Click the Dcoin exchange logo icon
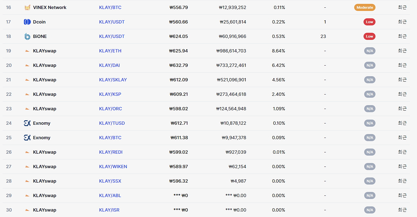 click(x=27, y=22)
